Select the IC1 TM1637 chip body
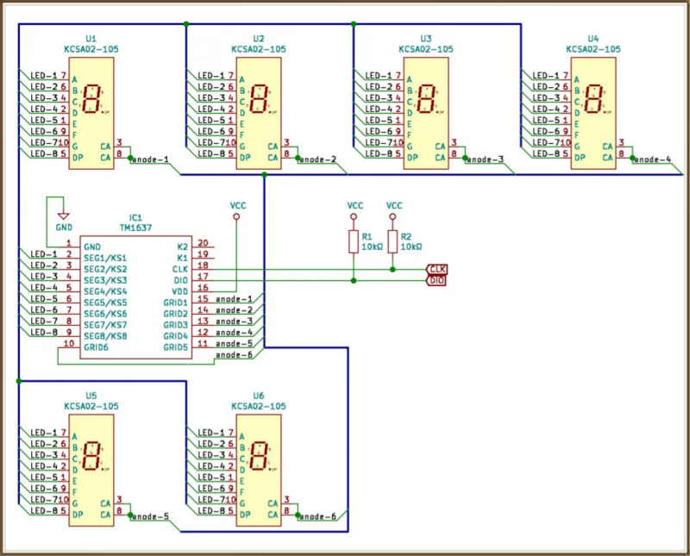690x556 pixels. [135, 297]
